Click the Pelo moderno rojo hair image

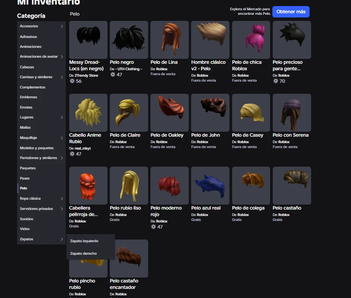[169, 186]
